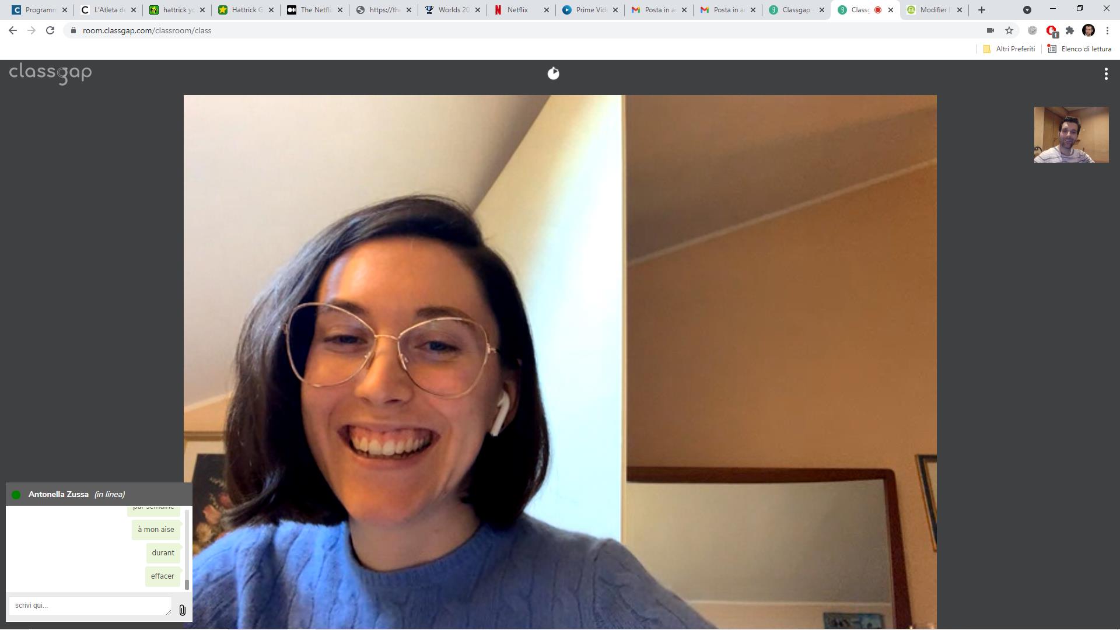Switch to the Netflix tab
This screenshot has width=1120, height=630.
pyautogui.click(x=517, y=10)
